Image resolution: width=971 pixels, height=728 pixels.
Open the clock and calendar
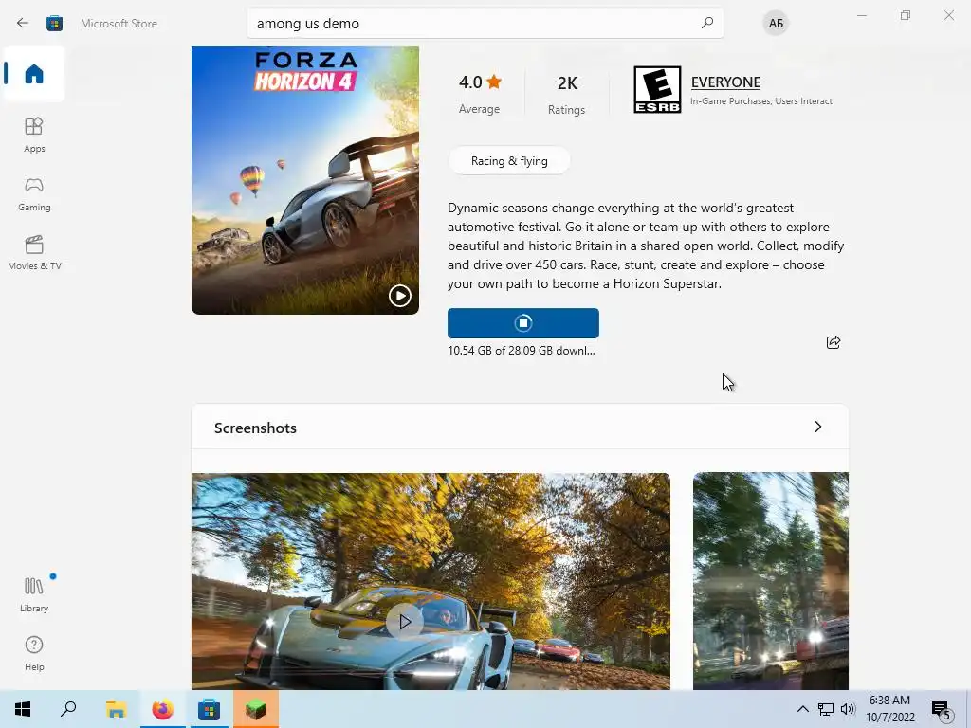889,709
